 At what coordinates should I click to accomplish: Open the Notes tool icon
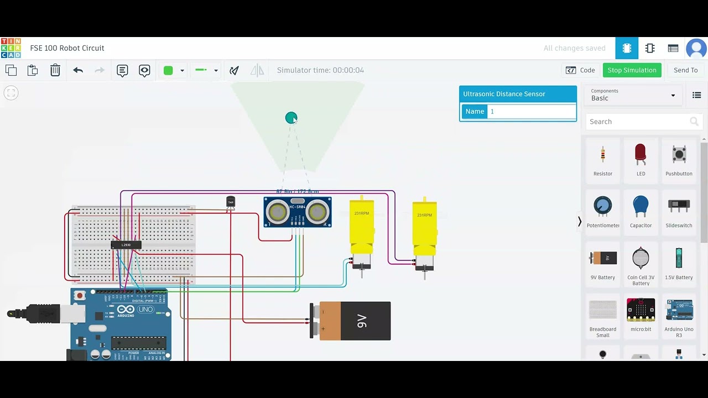point(122,70)
